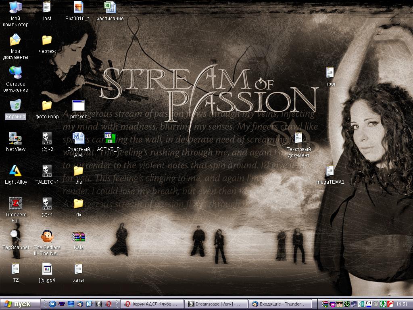Open the megaTEMA2 text file
This screenshot has width=413, height=310.
pos(330,171)
